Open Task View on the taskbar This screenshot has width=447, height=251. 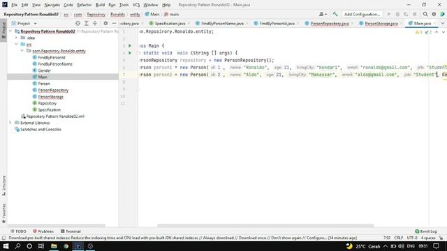coord(41,246)
